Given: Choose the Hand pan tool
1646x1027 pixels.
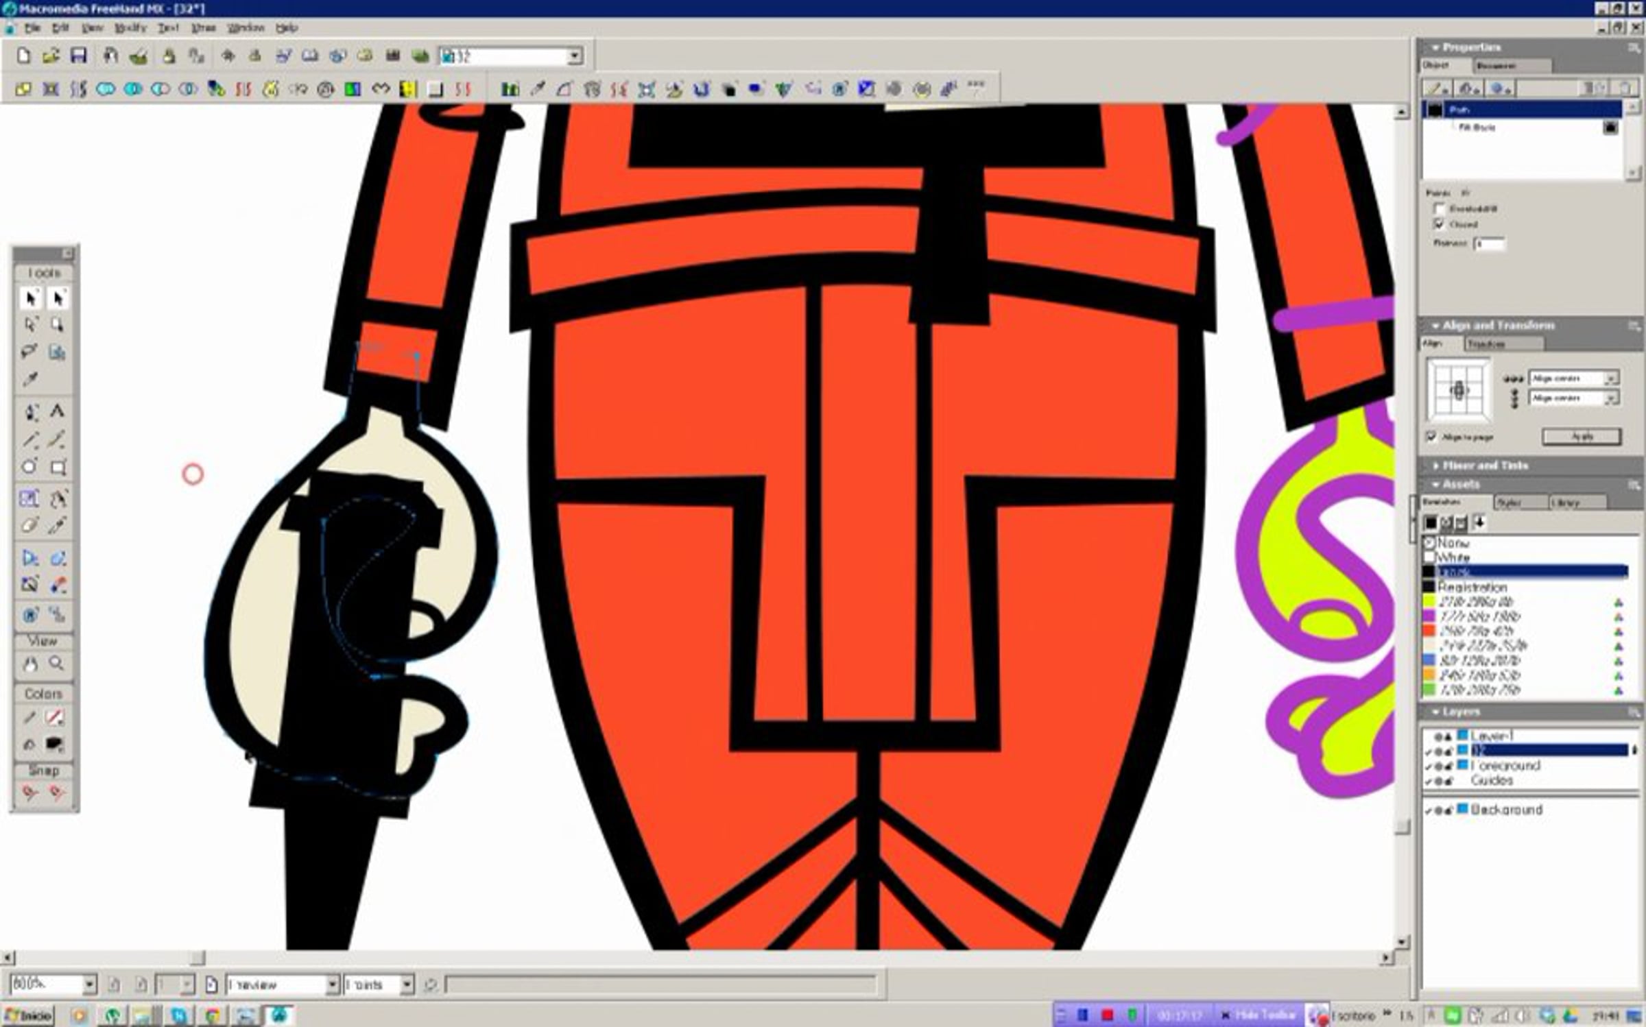Looking at the screenshot, I should (30, 664).
